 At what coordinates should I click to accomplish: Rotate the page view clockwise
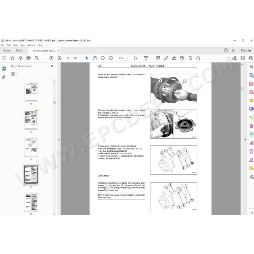198,58
